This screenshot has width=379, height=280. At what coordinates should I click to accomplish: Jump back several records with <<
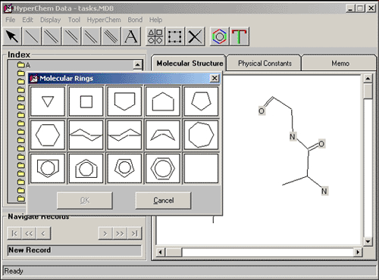tap(29, 234)
